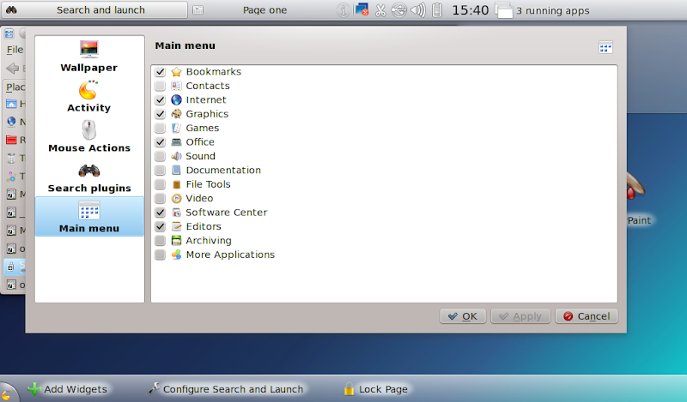The width and height of the screenshot is (687, 402).
Task: Click the scissors tray icon
Action: pos(380,9)
